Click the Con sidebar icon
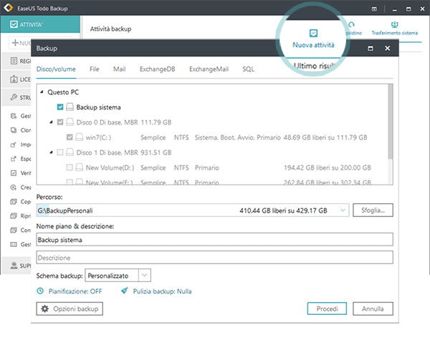The width and height of the screenshot is (430, 340). pos(14,230)
